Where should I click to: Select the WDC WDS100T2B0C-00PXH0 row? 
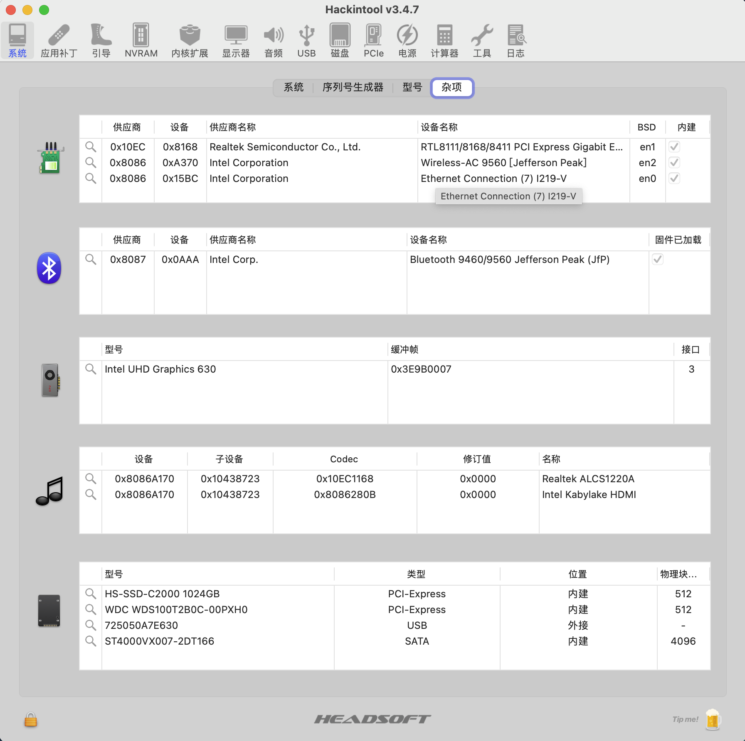395,609
